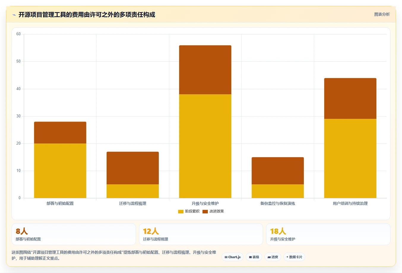Click the chart title 开源项目管理工具的费用 heading
The height and width of the screenshot is (273, 402).
[x=87, y=15]
